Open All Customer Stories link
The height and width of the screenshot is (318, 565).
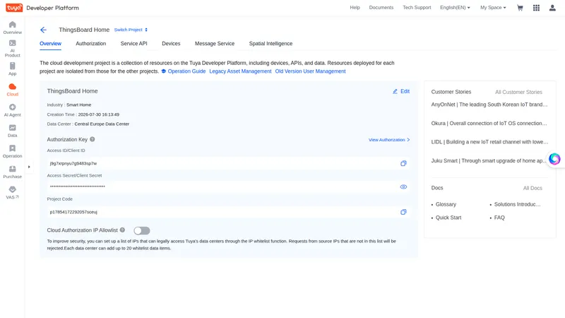518,92
